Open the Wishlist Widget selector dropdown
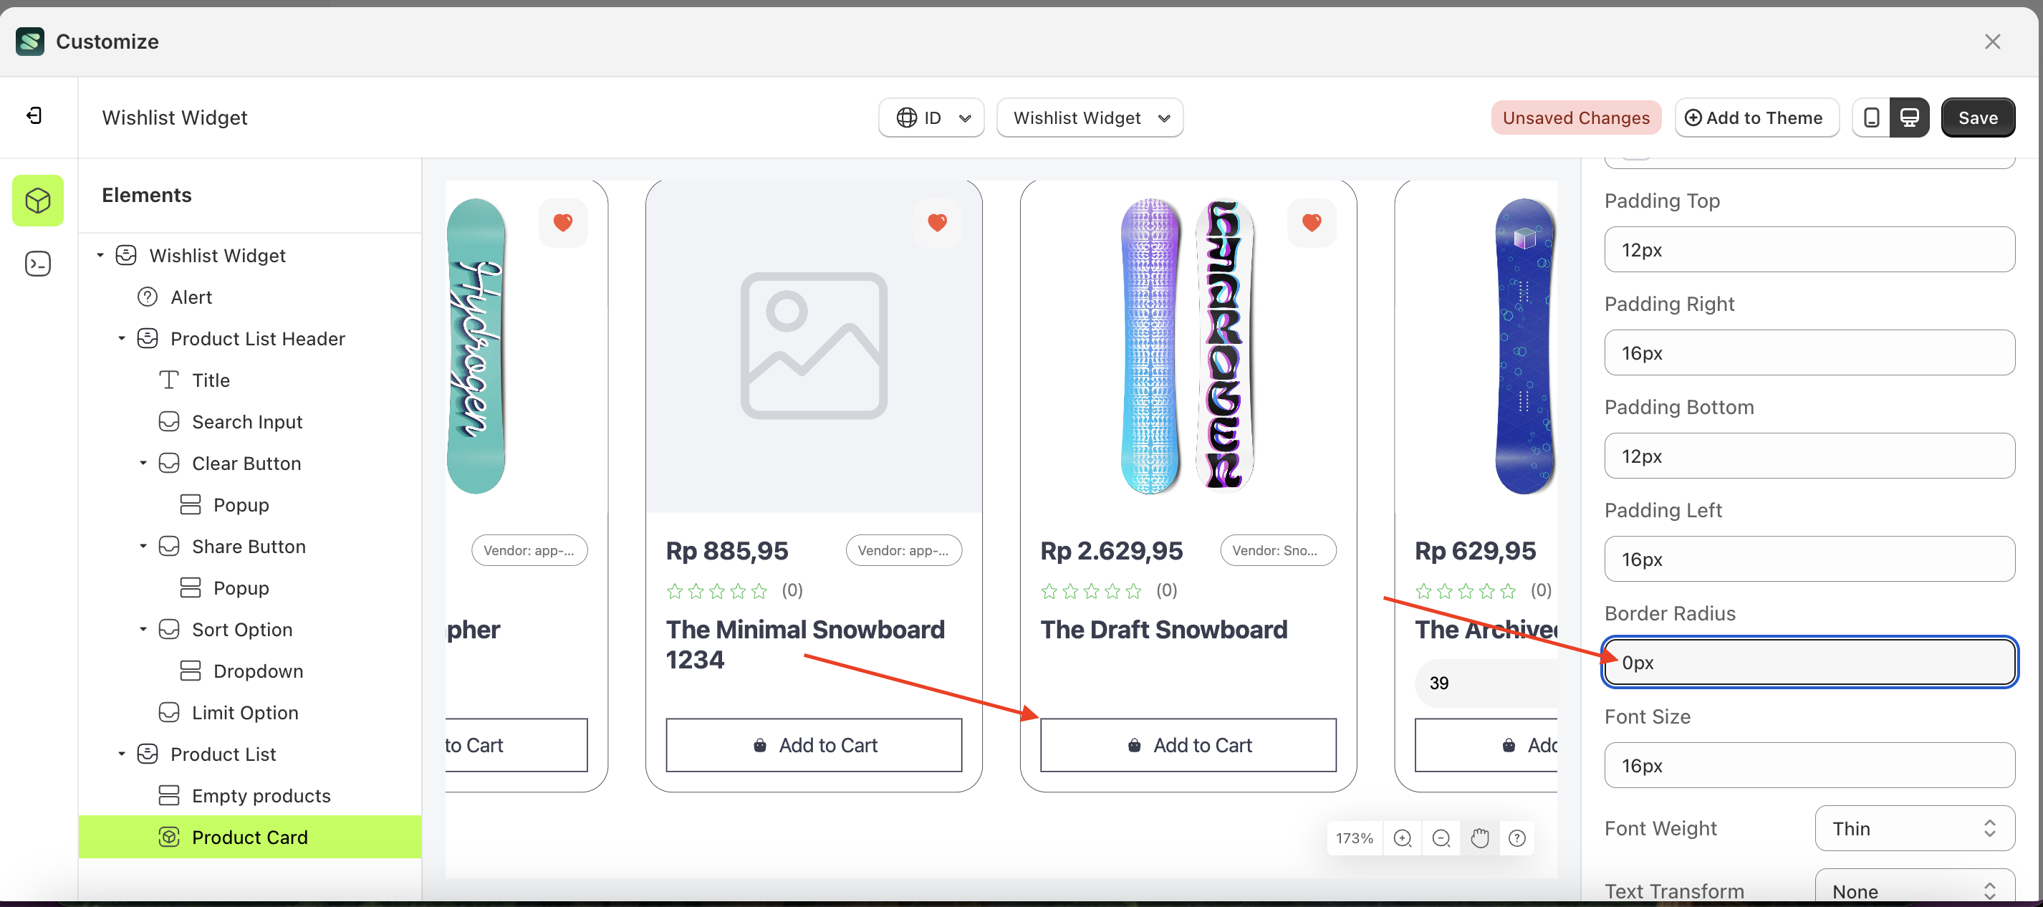The image size is (2043, 907). [x=1089, y=117]
